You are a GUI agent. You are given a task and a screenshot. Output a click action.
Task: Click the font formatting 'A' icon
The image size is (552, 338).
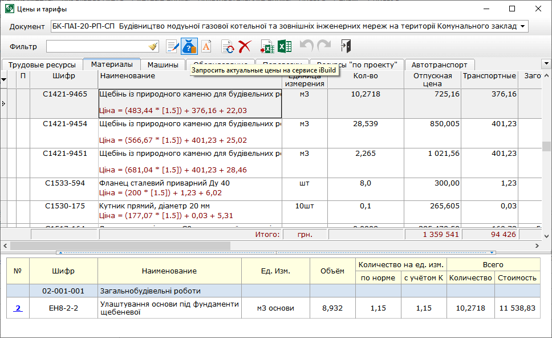(x=206, y=46)
